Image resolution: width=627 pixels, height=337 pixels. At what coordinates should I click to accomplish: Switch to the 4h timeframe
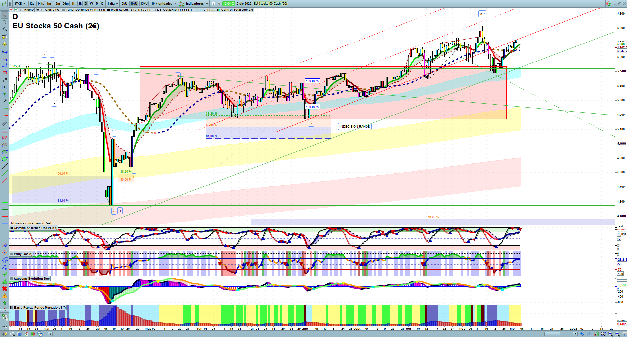tap(80, 4)
